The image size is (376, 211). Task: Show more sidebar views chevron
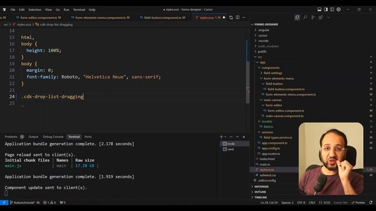pyautogui.click(x=328, y=17)
